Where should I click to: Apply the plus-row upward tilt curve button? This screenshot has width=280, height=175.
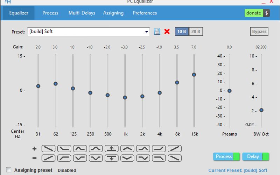[175, 148]
